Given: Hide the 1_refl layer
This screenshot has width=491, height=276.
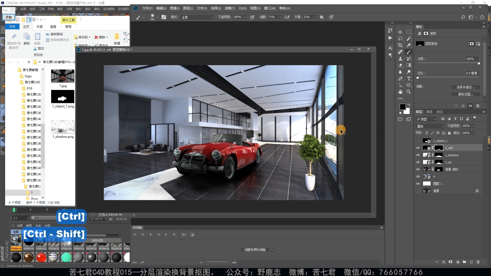Looking at the screenshot, I should point(418,148).
